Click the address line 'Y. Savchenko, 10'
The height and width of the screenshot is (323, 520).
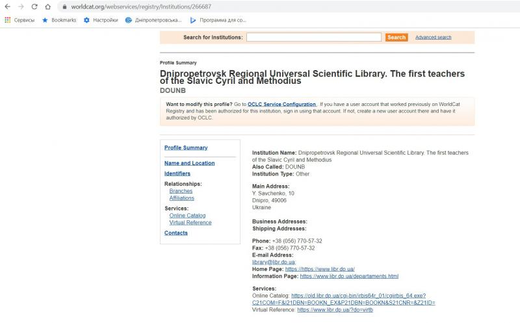(273, 193)
